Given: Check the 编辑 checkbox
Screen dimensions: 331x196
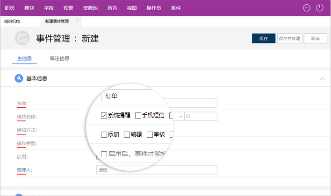Looking at the screenshot, I should [127, 134].
